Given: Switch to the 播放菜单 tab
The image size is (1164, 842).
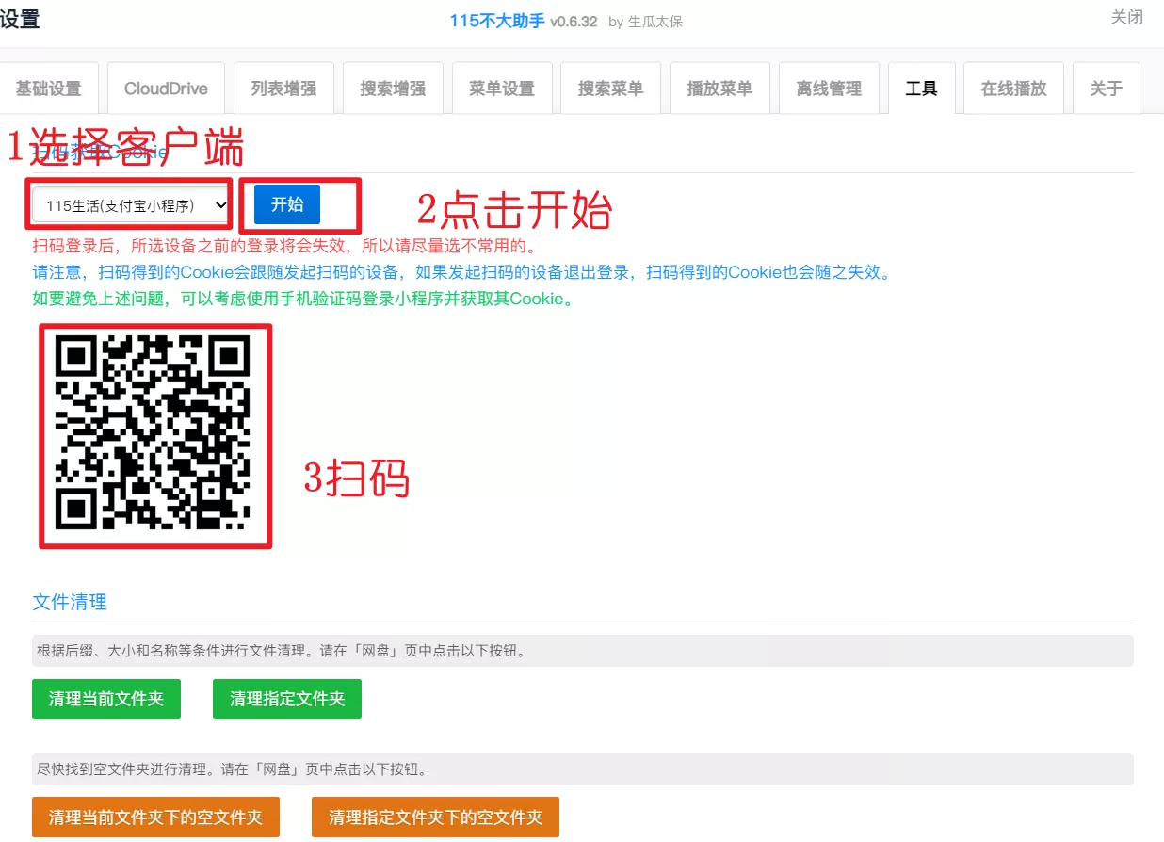Looking at the screenshot, I should coord(719,89).
